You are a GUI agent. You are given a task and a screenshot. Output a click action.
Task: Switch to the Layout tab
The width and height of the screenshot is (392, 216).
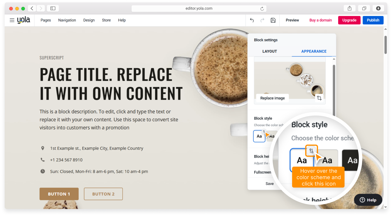click(x=269, y=51)
